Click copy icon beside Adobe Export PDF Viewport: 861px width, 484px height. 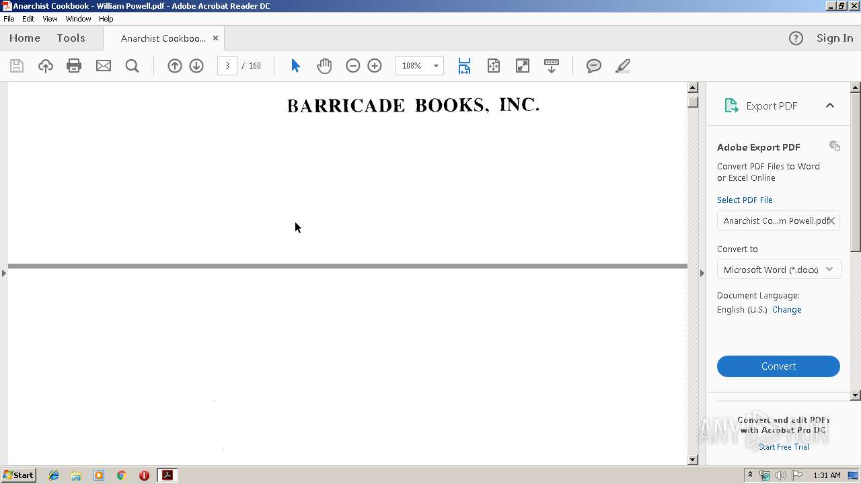835,146
